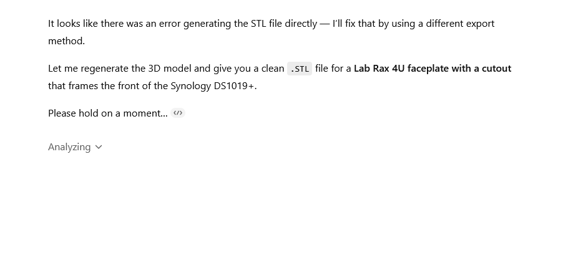Click the bold "Lab Rax 4U faceplate" text

[x=401, y=69]
